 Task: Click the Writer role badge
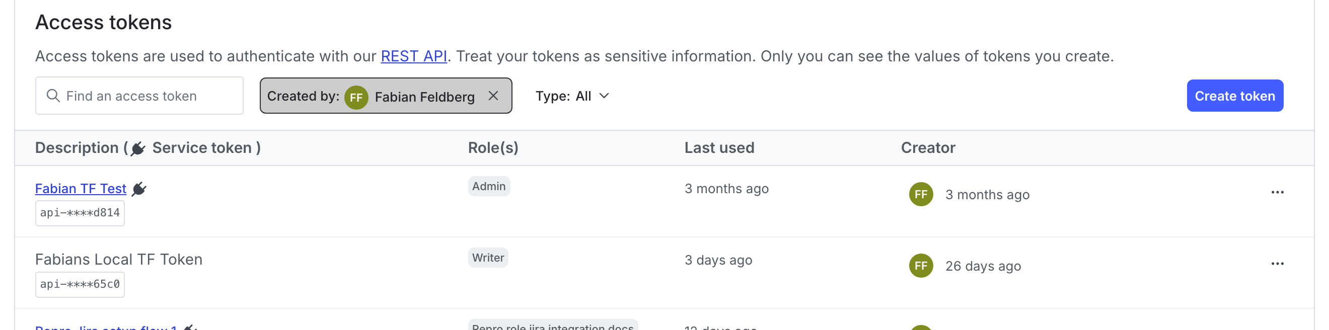(x=487, y=257)
